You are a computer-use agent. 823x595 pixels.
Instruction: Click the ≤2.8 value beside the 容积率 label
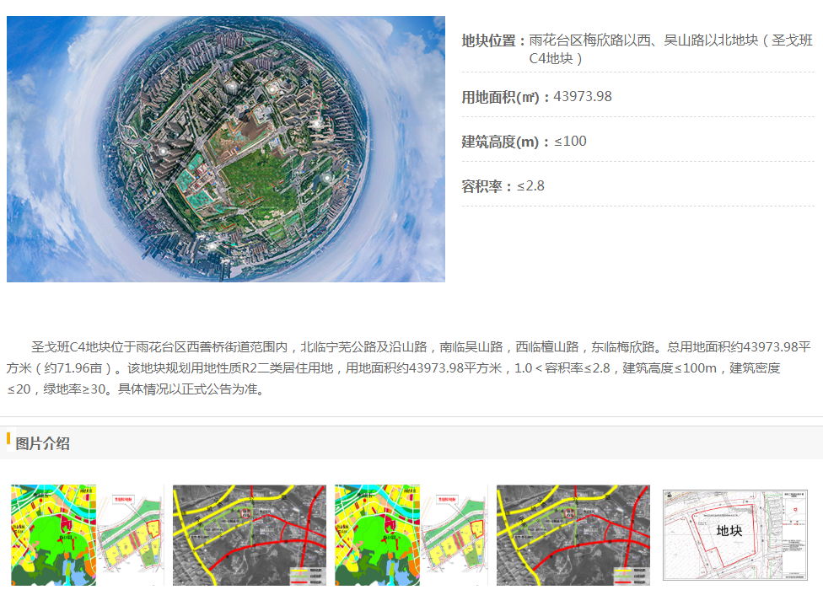531,186
